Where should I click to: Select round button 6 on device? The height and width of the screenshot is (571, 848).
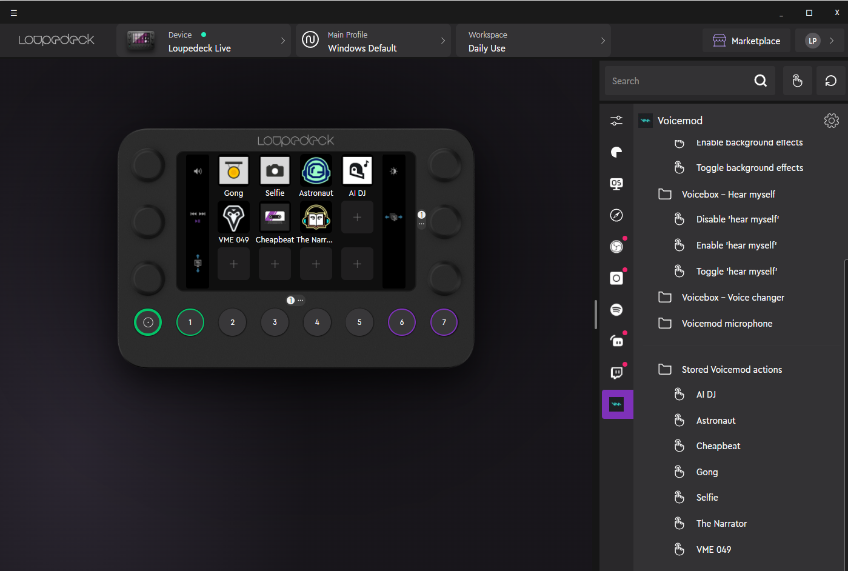tap(402, 322)
